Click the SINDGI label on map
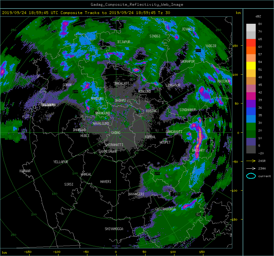Viewport: 274px width, 256px height. coord(155,36)
